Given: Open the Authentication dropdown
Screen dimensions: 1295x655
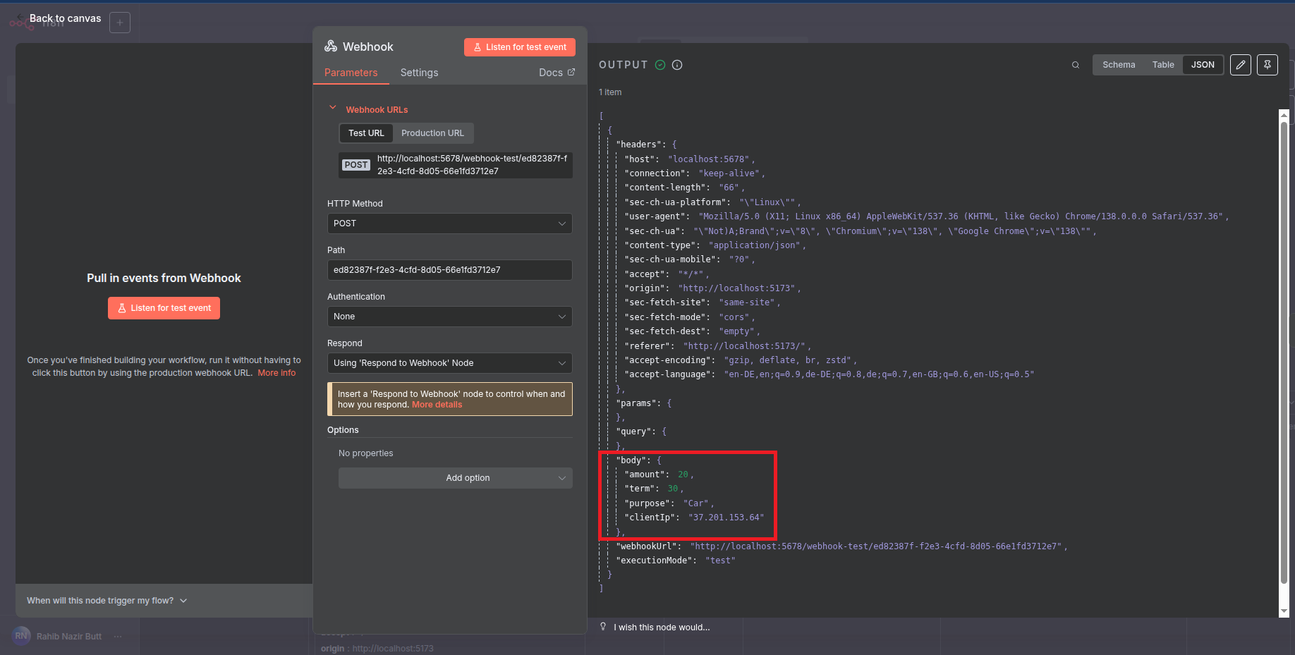Looking at the screenshot, I should click(x=449, y=317).
